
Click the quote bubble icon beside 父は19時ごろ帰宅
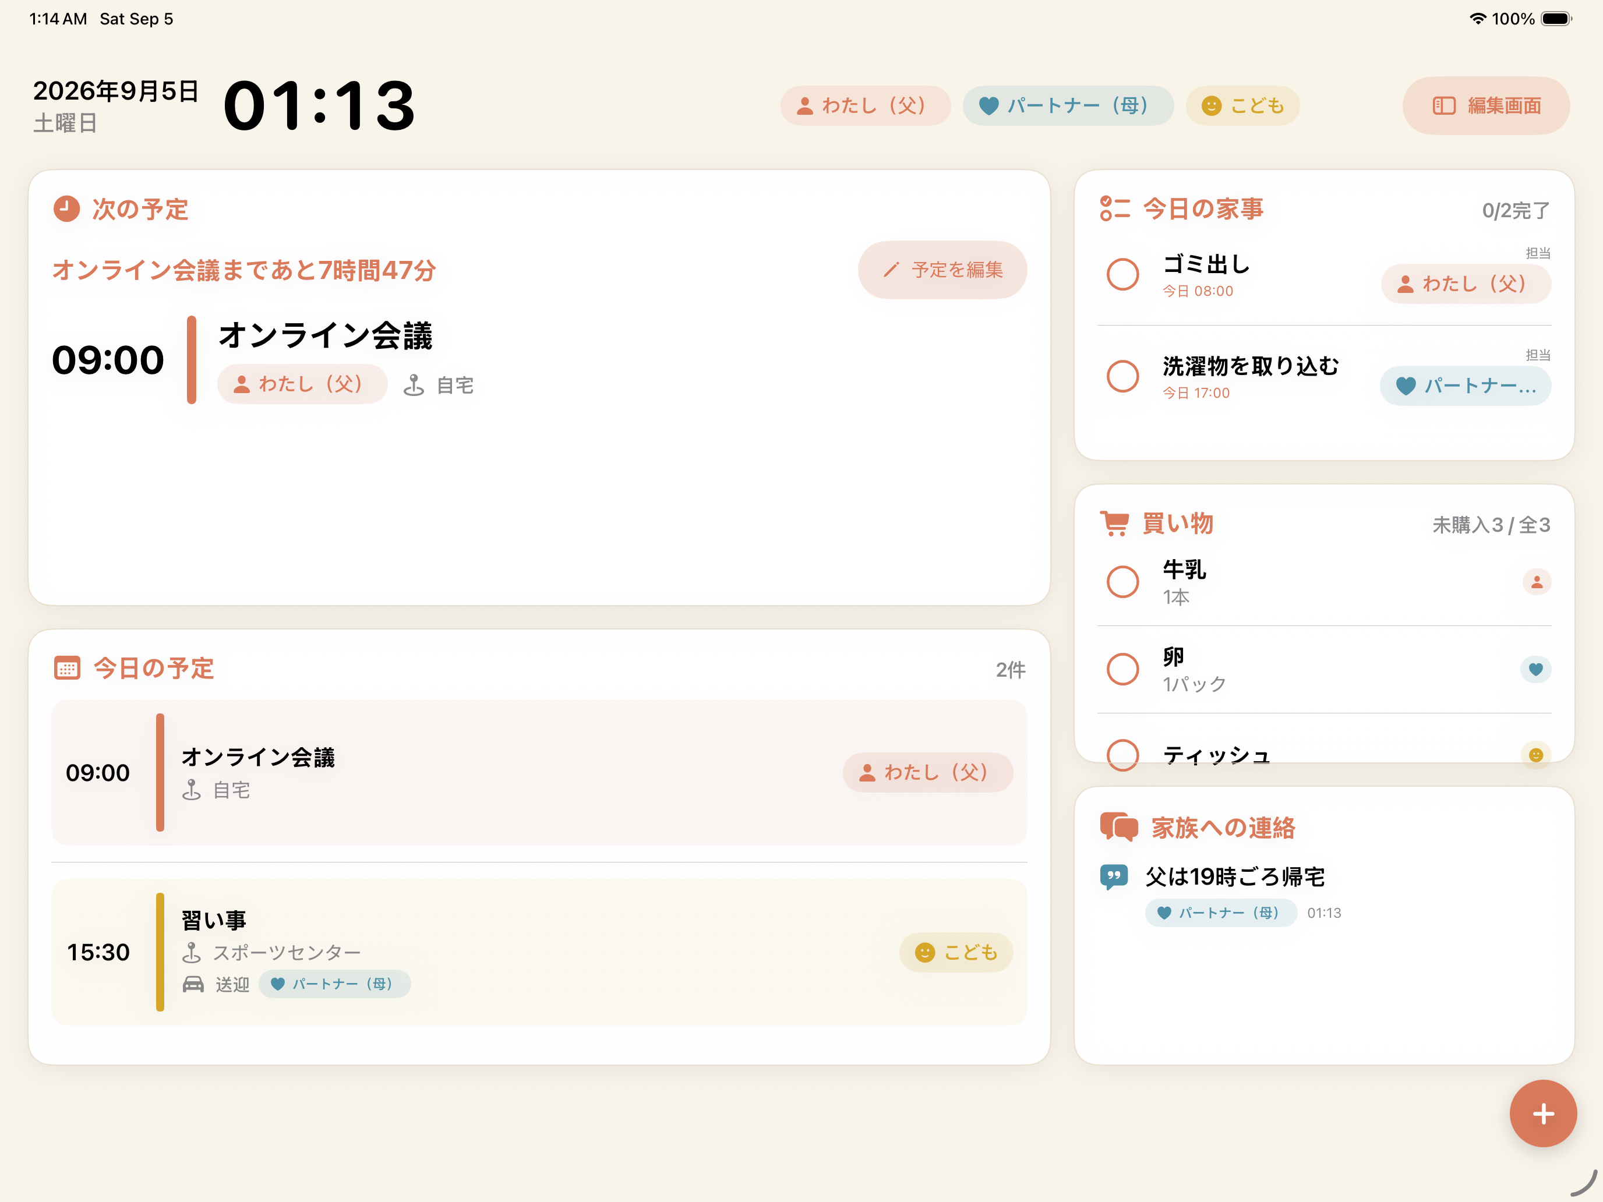click(x=1114, y=876)
